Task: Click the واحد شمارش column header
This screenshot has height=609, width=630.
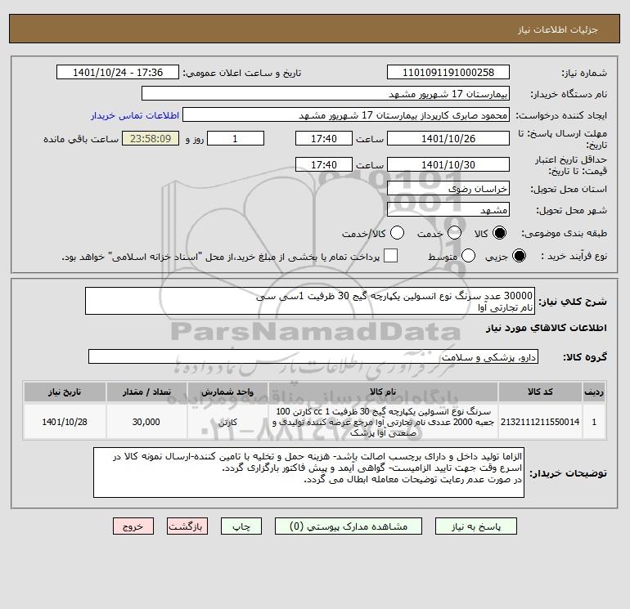Action: (227, 392)
